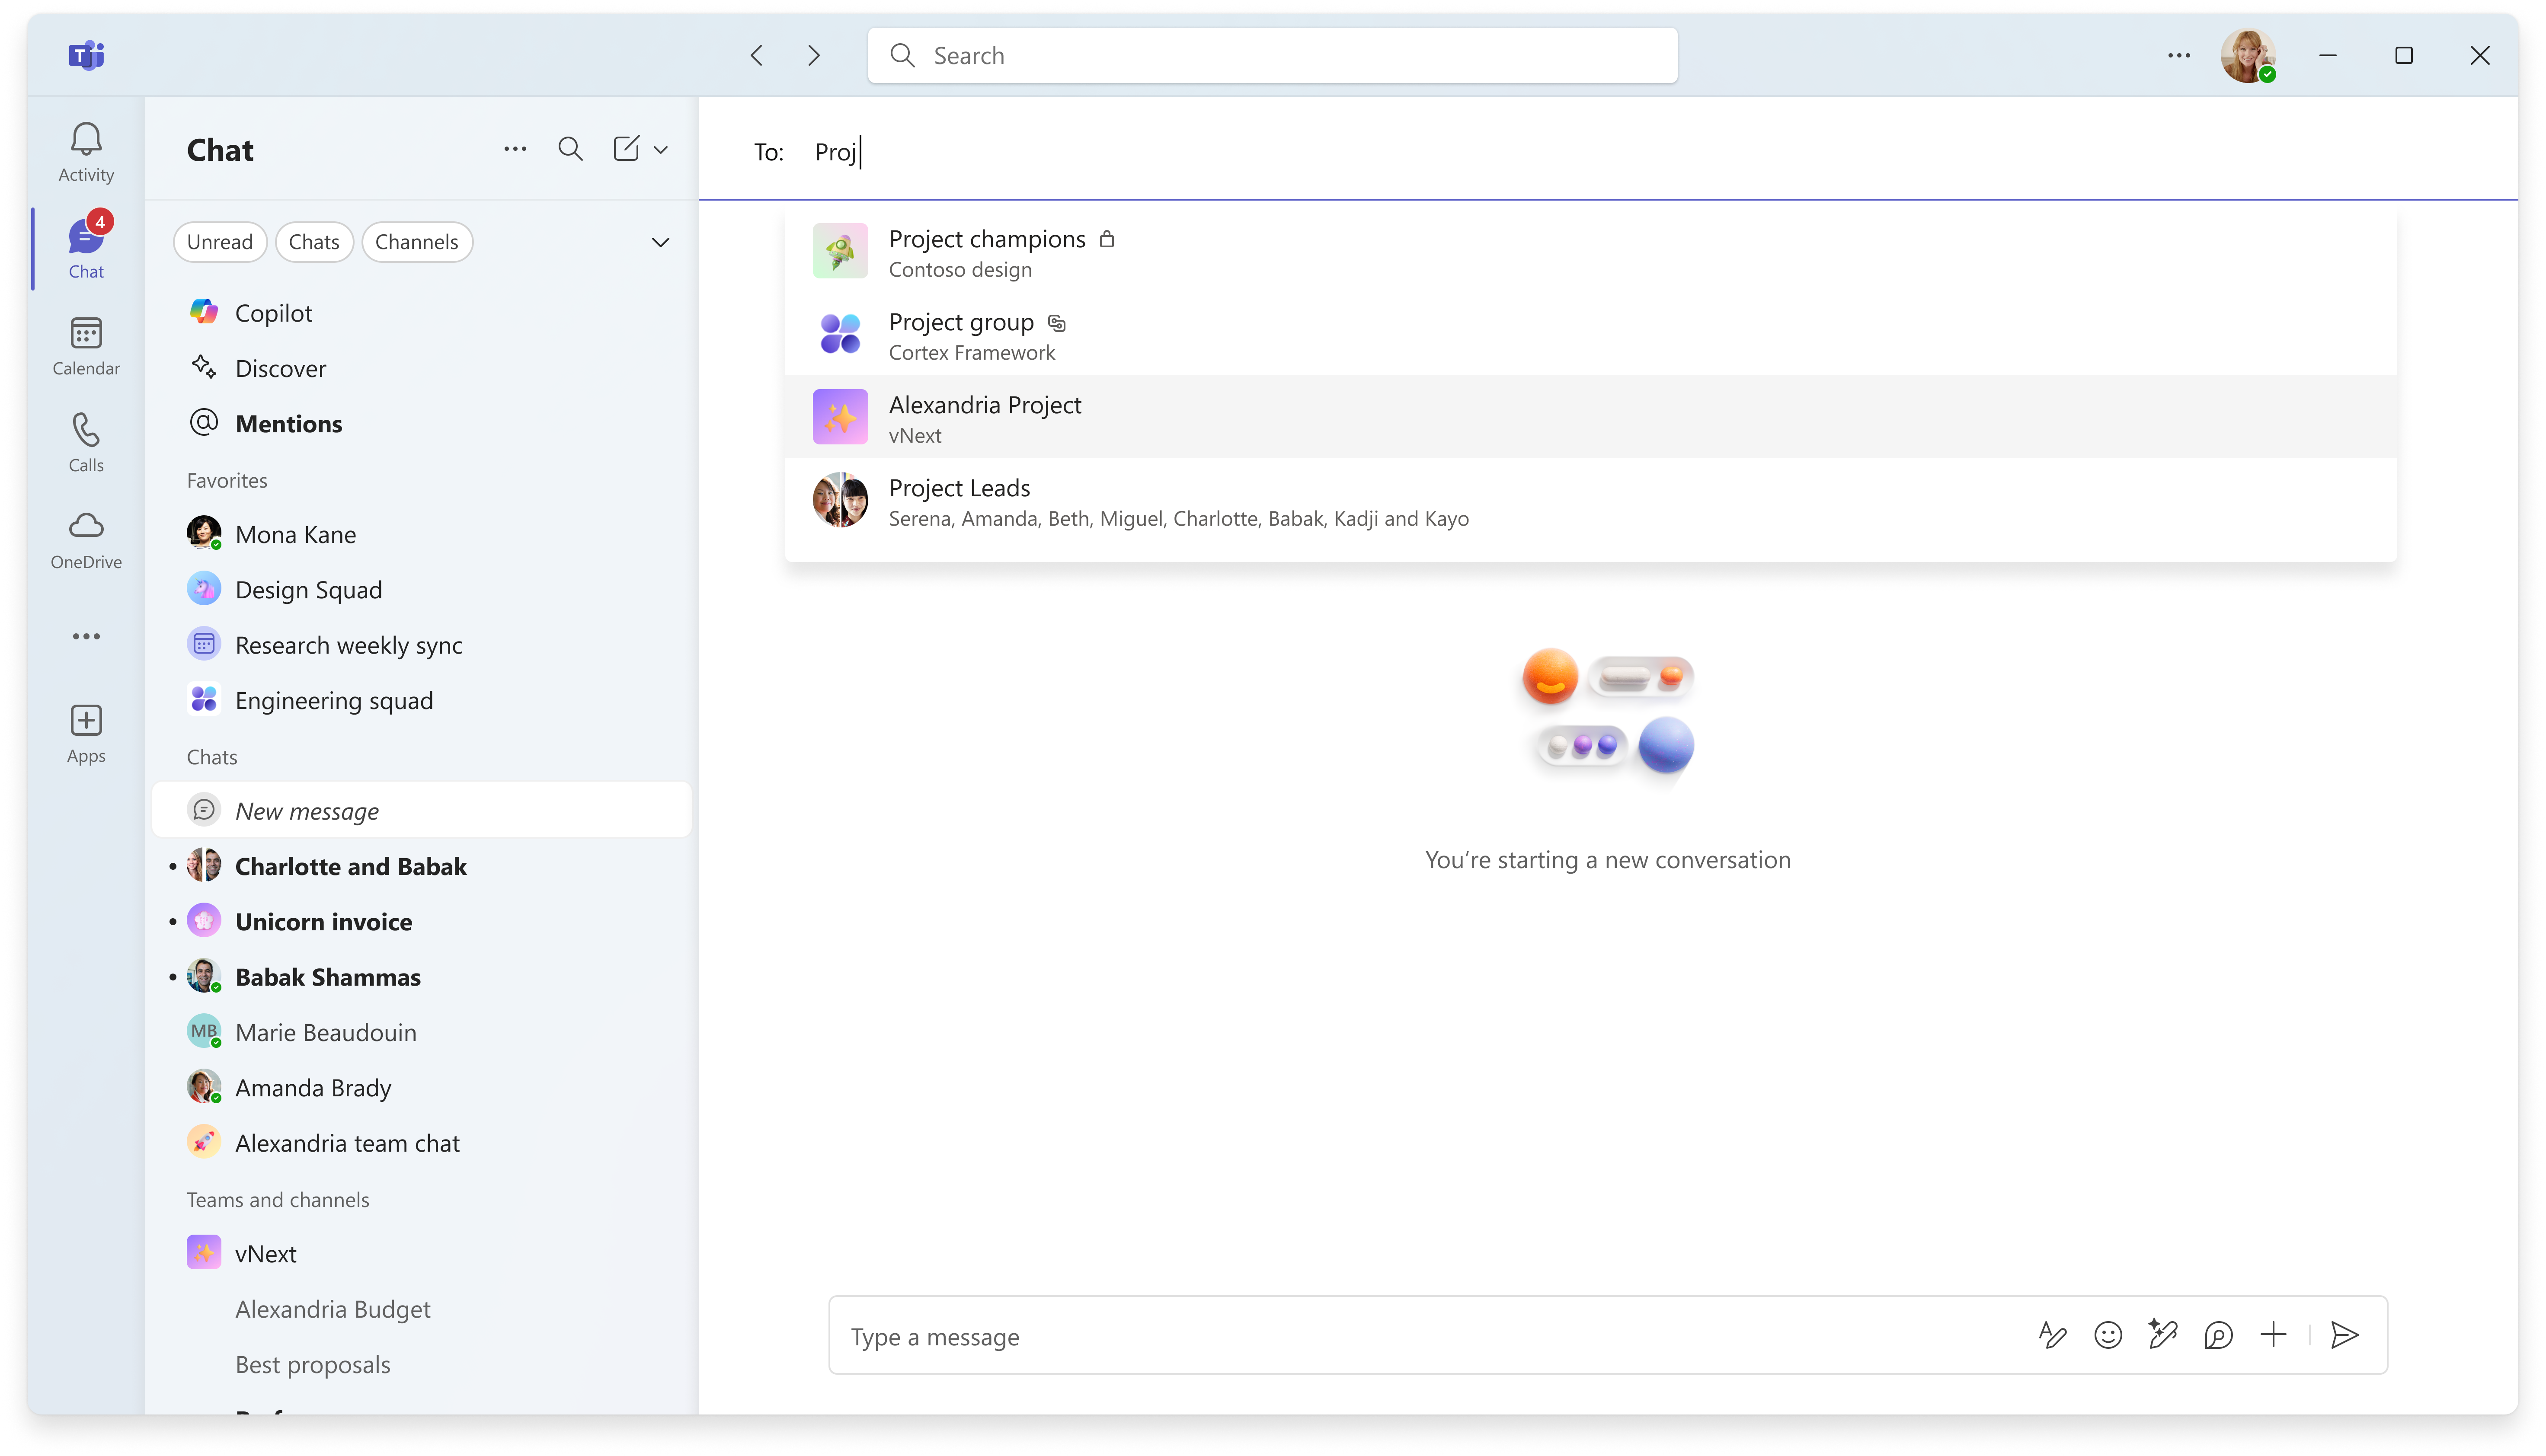This screenshot has width=2546, height=1456.
Task: Open OneDrive from the sidebar
Action: (x=86, y=539)
